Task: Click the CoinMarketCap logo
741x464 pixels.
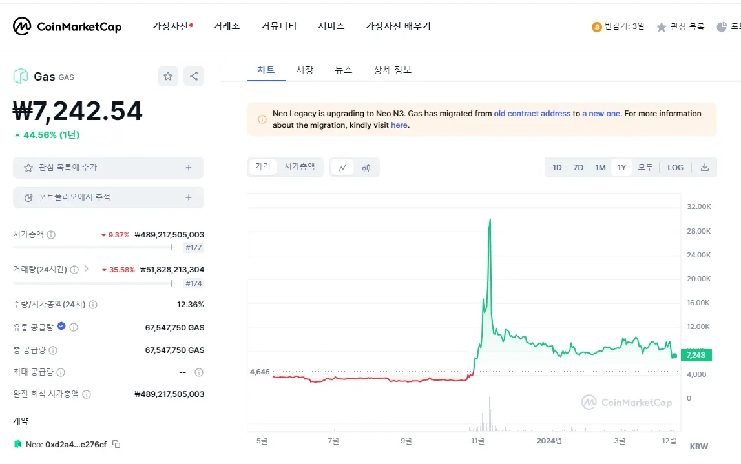Action: coord(67,26)
